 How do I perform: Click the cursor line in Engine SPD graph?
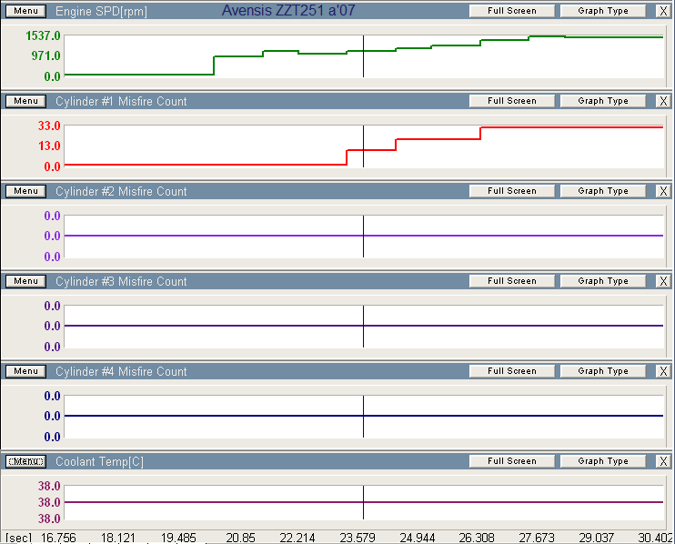point(363,64)
